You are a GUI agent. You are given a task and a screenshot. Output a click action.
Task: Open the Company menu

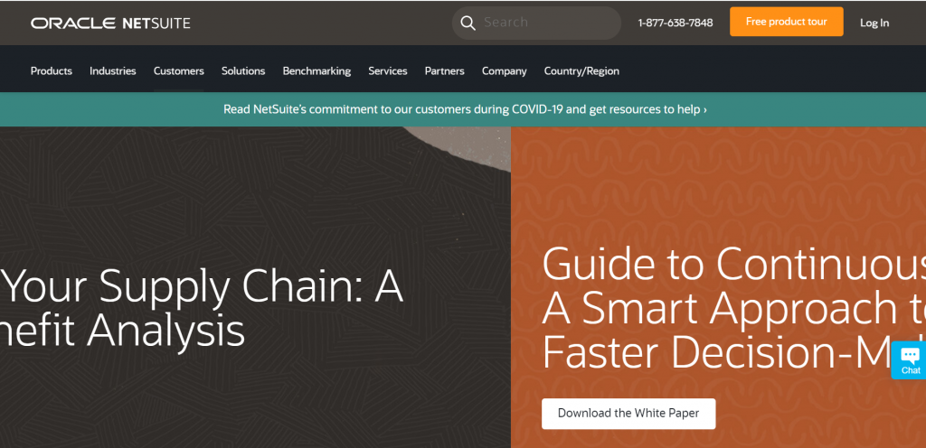click(505, 70)
